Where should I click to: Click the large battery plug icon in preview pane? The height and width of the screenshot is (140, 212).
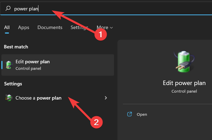coord(184,62)
